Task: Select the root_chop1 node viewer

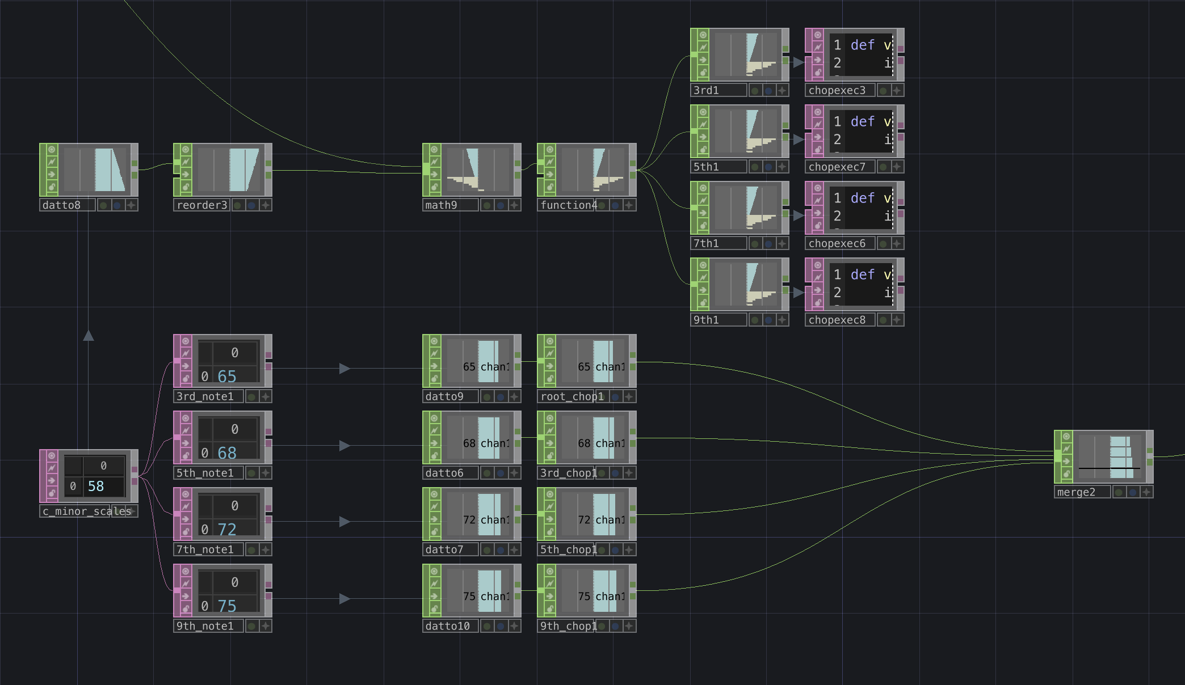Action: point(594,361)
